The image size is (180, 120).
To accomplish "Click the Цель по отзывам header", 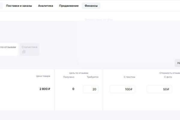I will (79, 73).
